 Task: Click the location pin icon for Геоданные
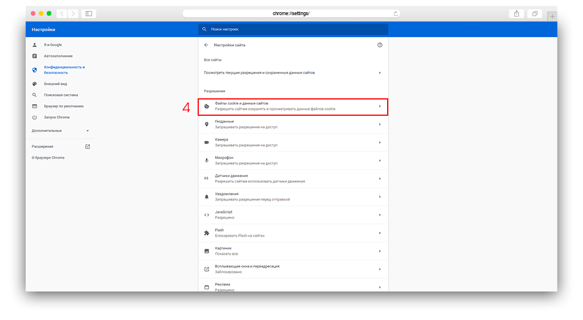pos(207,125)
